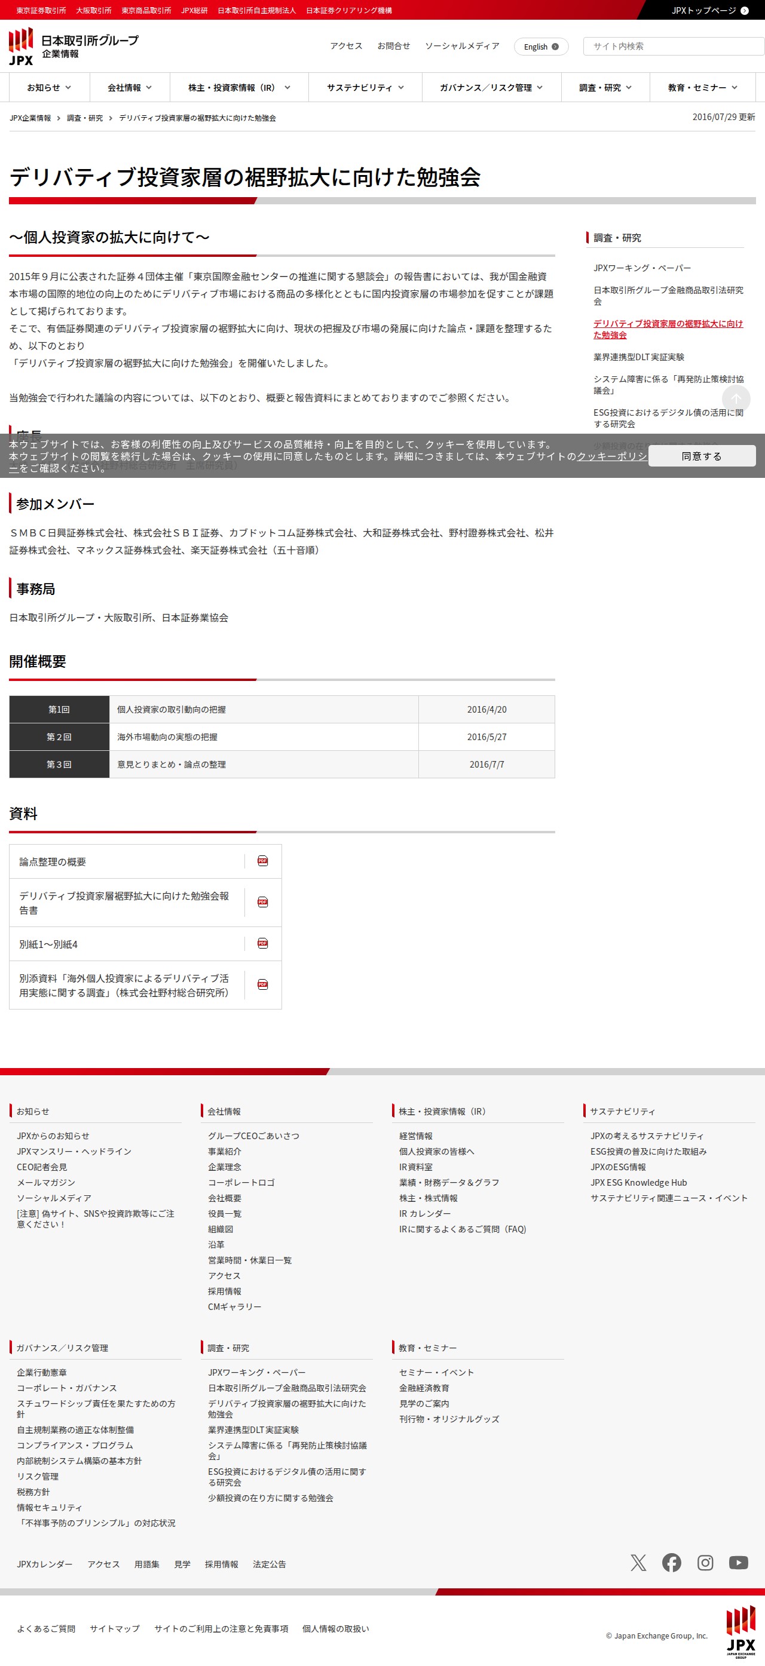Viewport: 765px width, 1666px height.
Task: Open the 用語集 footer link
Action: point(147,1564)
